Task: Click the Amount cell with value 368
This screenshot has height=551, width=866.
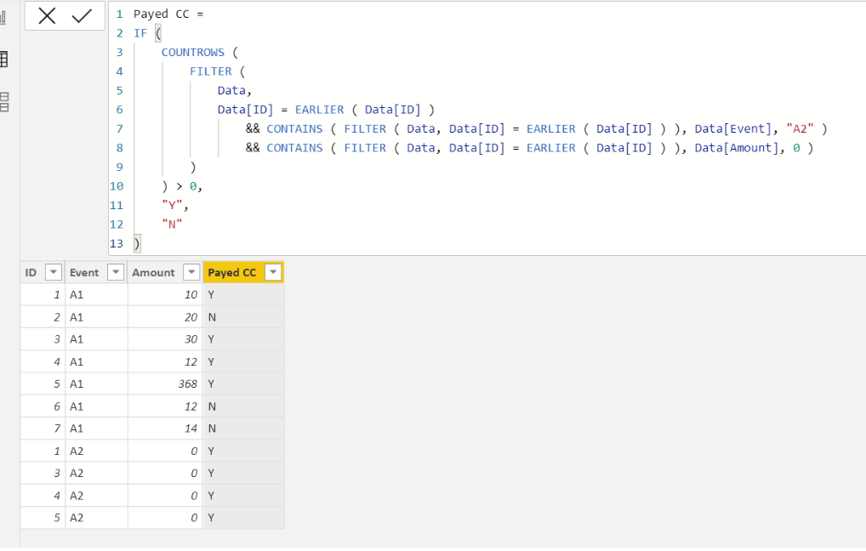Action: pyautogui.click(x=165, y=383)
